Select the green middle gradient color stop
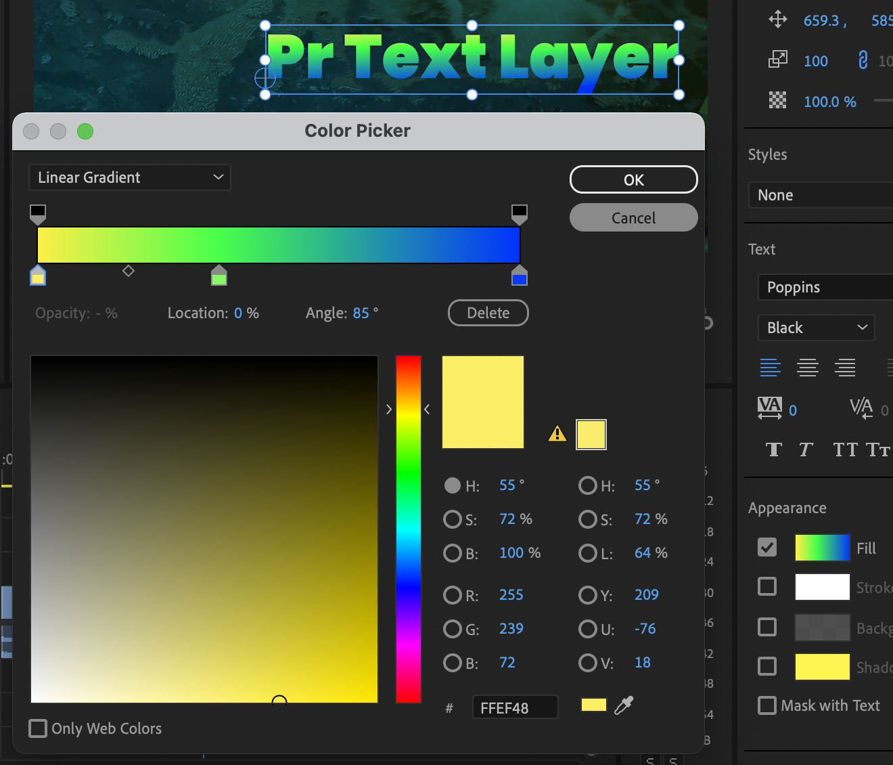Image resolution: width=893 pixels, height=765 pixels. point(219,277)
